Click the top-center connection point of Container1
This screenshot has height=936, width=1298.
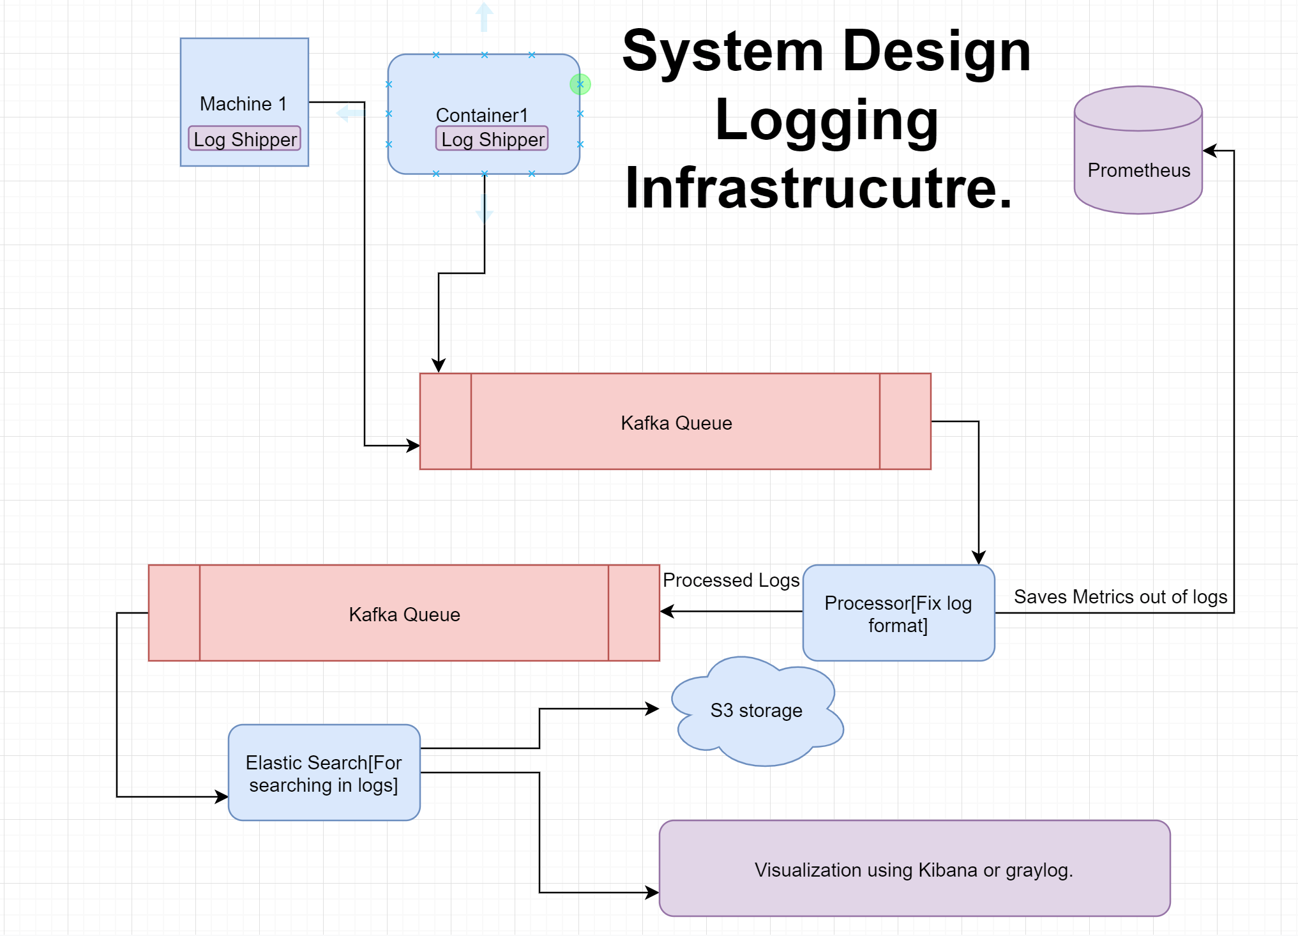point(484,56)
